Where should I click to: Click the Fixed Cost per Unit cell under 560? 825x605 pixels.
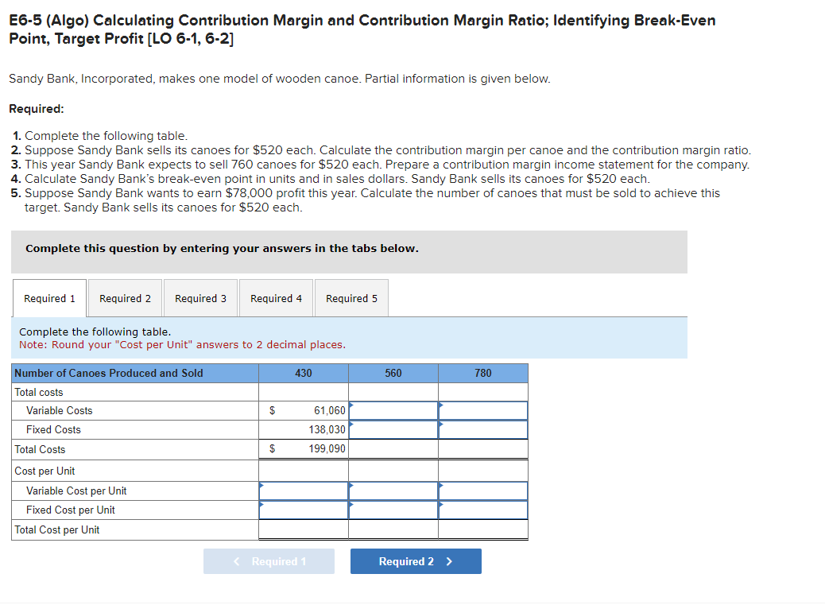[x=393, y=510]
